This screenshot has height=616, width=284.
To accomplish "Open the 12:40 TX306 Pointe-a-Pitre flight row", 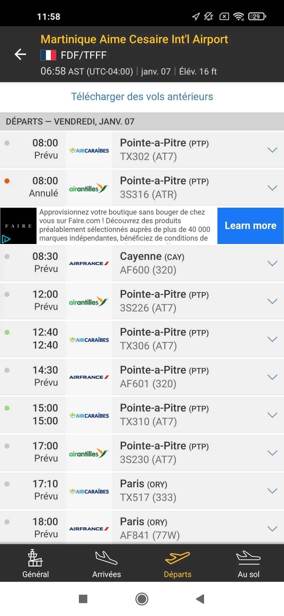I will 142,339.
